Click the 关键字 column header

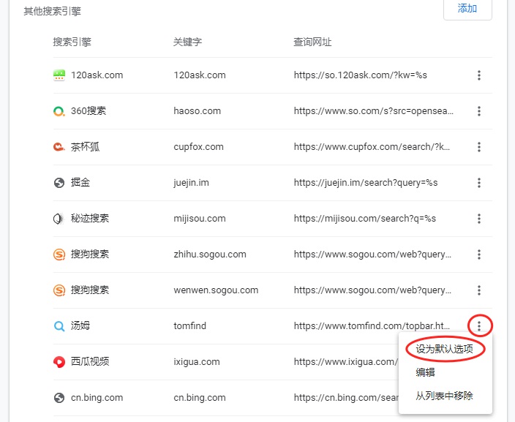point(187,42)
